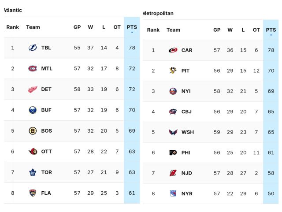Click the Montreal Canadiens logo

tap(33, 68)
